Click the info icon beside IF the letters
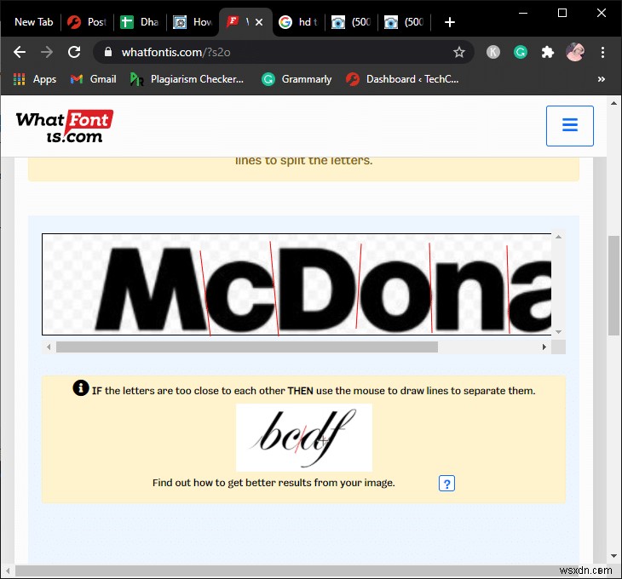Viewport: 622px width, 579px height. [x=81, y=387]
